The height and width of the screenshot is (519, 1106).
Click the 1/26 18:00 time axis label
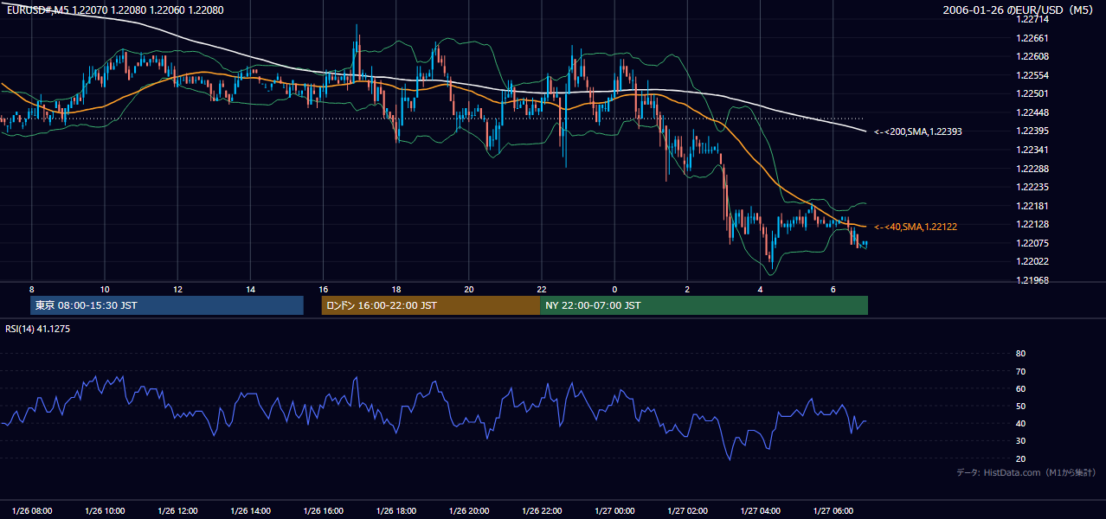point(395,511)
